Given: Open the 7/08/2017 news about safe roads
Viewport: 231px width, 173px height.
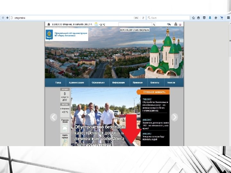Looking at the screenshot, I should pos(155,105).
